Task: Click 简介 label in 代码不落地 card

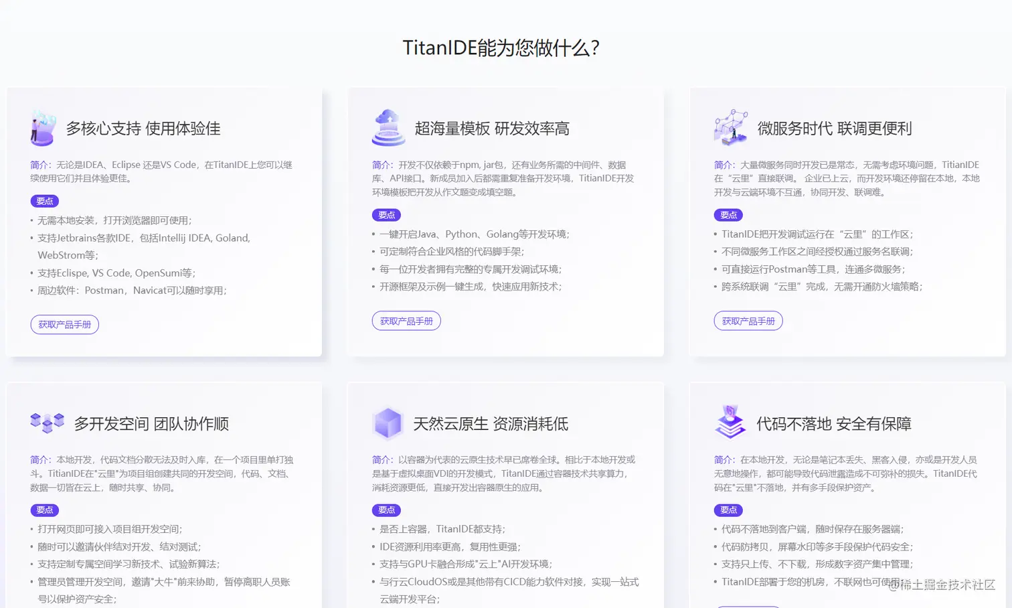Action: tap(724, 460)
